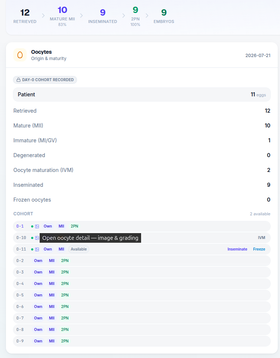
Task: Click the Retrieved row in oocyte summary
Action: (x=142, y=111)
